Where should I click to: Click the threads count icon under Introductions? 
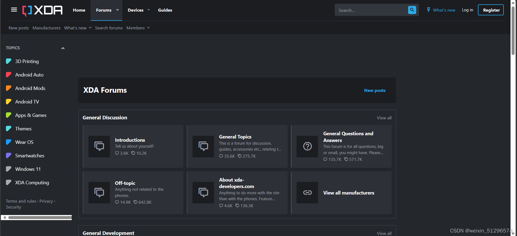pyautogui.click(x=117, y=153)
